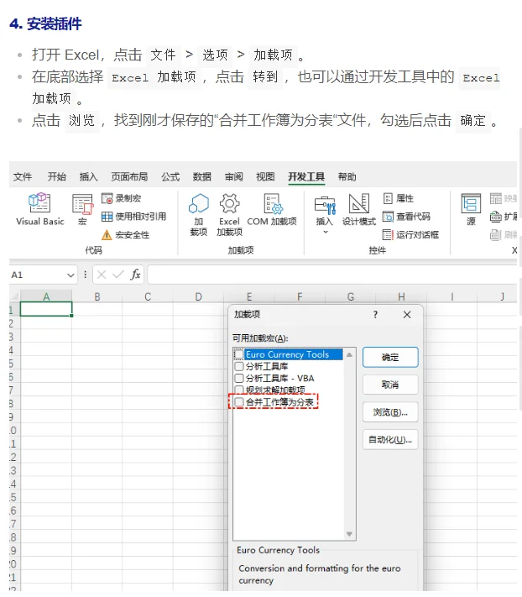Open the 帮助 tab

click(x=347, y=176)
